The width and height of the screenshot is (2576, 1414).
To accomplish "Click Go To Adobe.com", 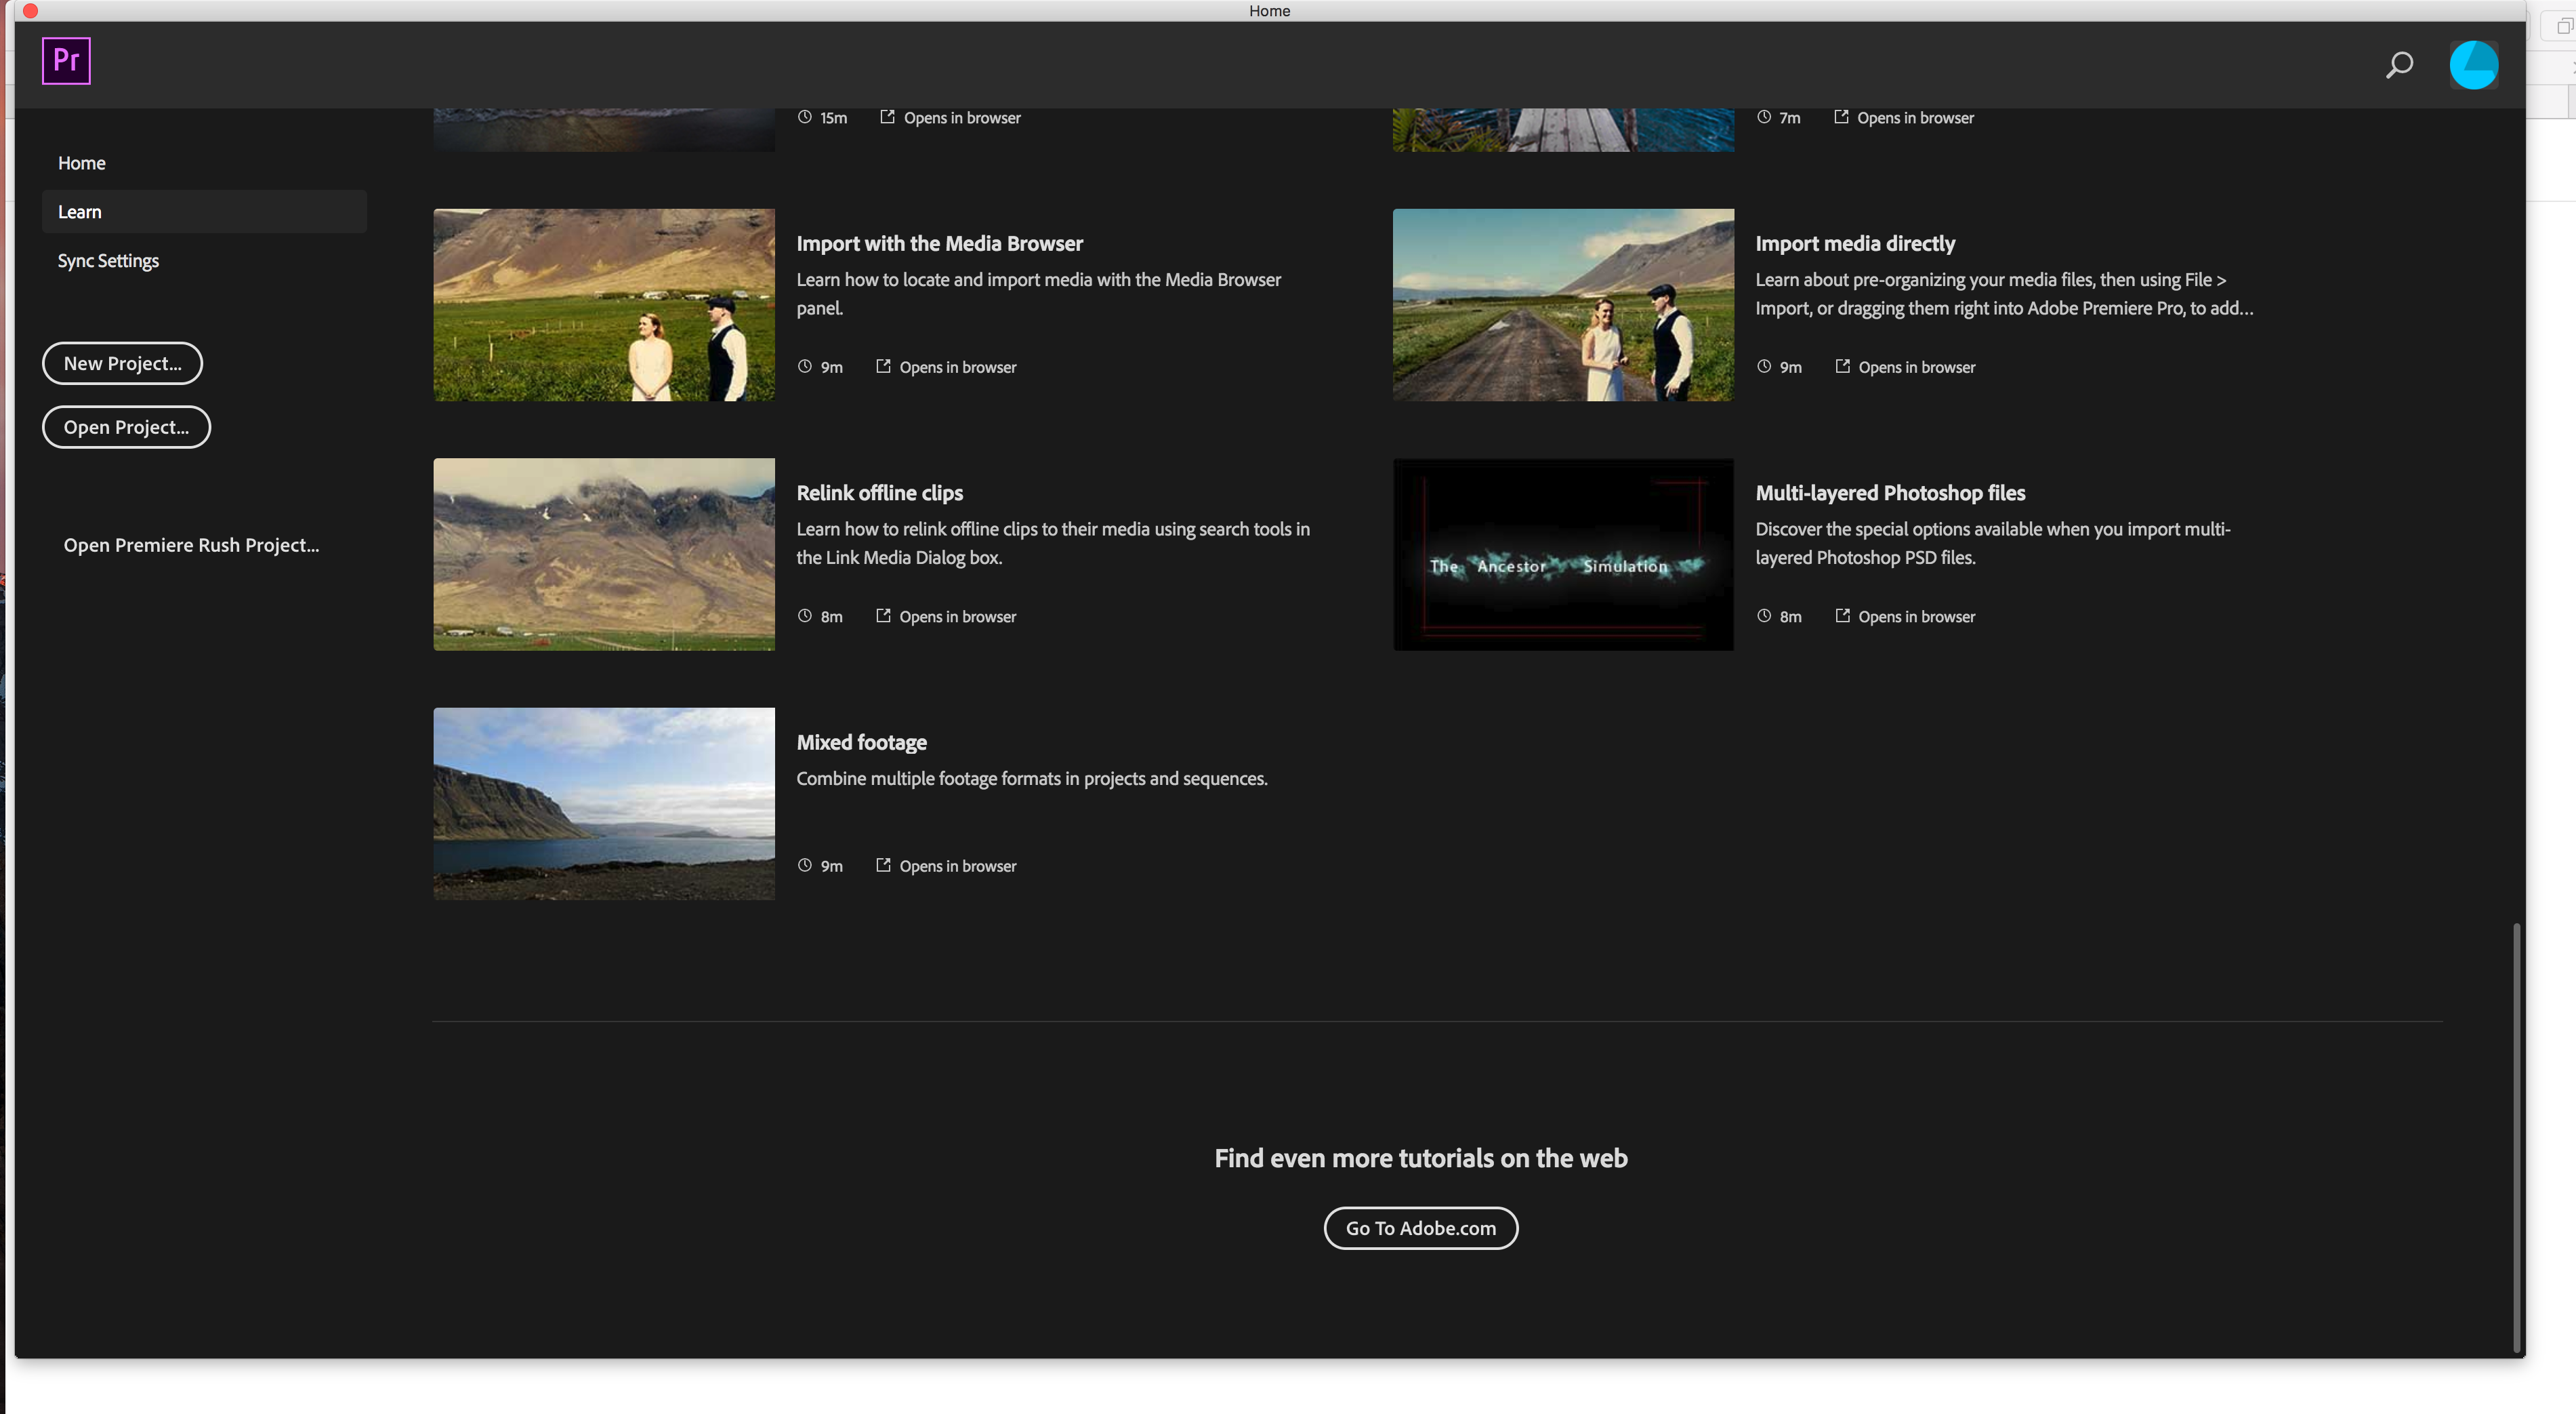I will tap(1420, 1228).
